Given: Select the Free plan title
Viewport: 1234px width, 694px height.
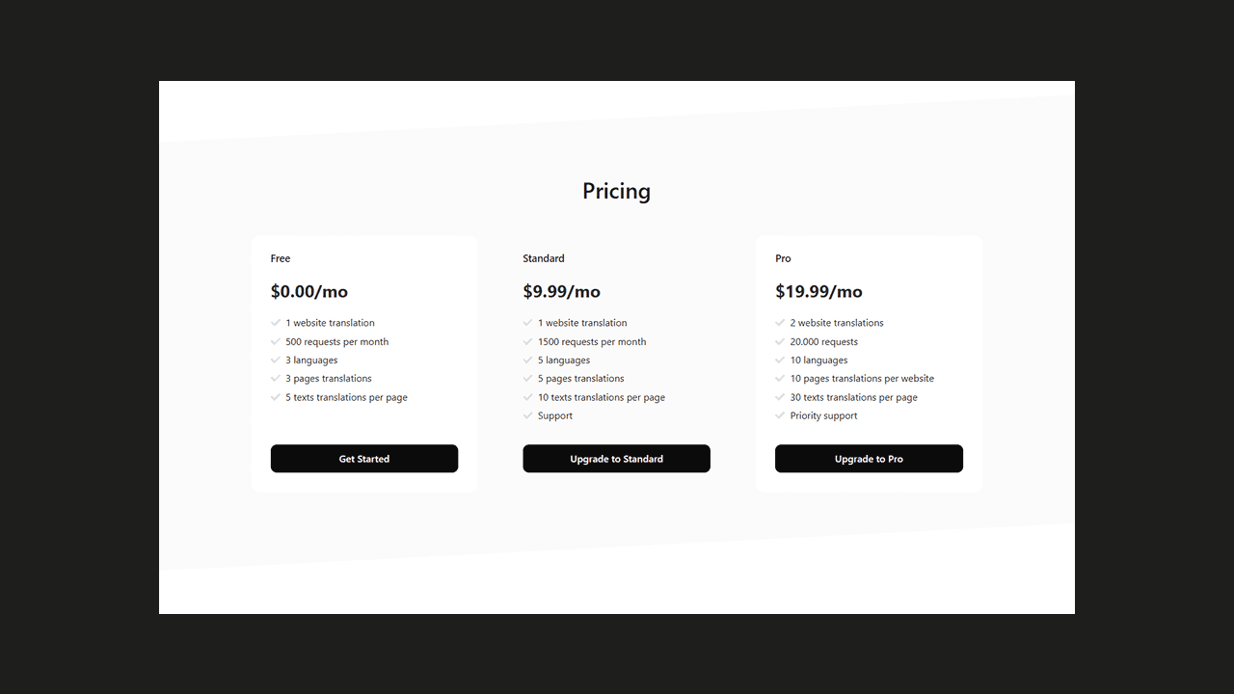Looking at the screenshot, I should [x=281, y=258].
